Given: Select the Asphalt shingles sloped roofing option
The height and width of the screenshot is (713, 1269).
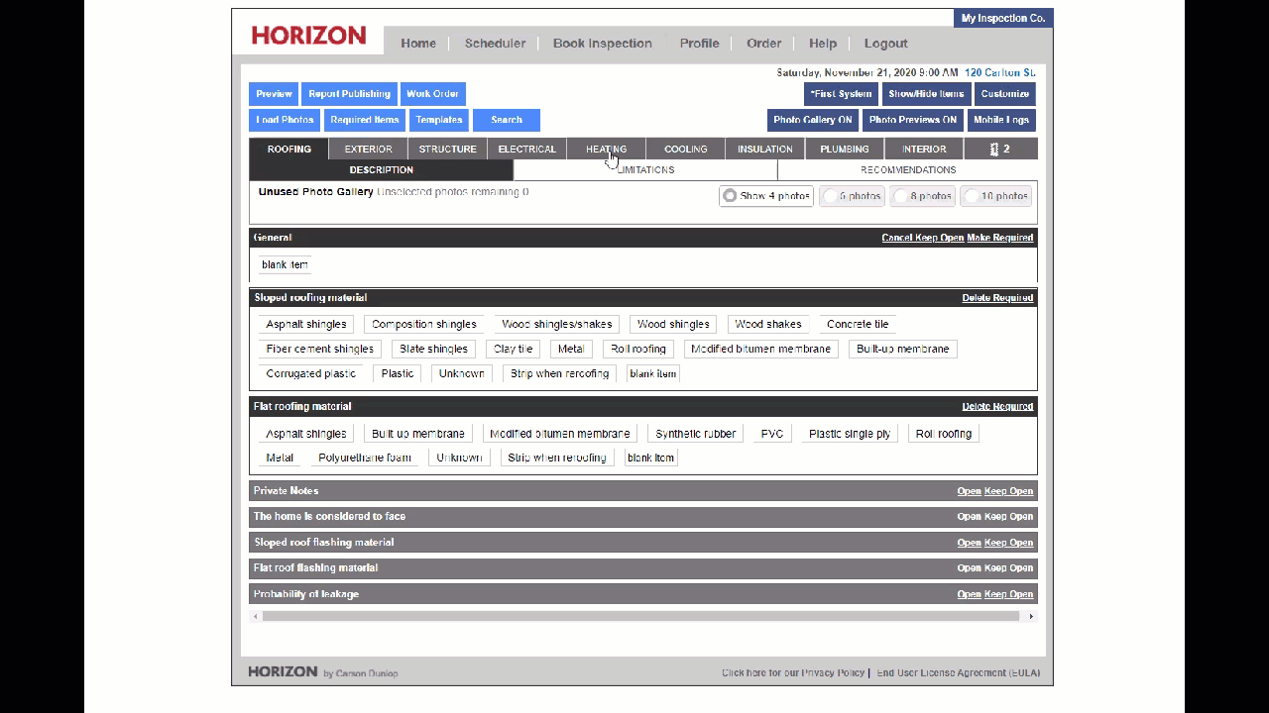Looking at the screenshot, I should (x=306, y=325).
